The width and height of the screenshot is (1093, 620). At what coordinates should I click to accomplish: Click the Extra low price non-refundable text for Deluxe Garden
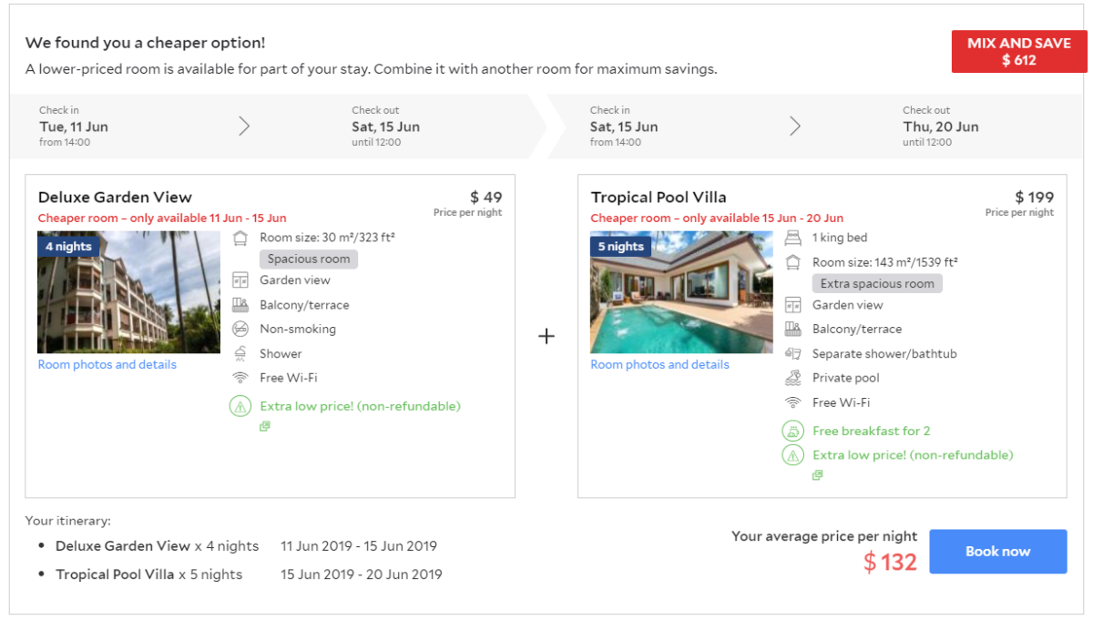click(360, 406)
